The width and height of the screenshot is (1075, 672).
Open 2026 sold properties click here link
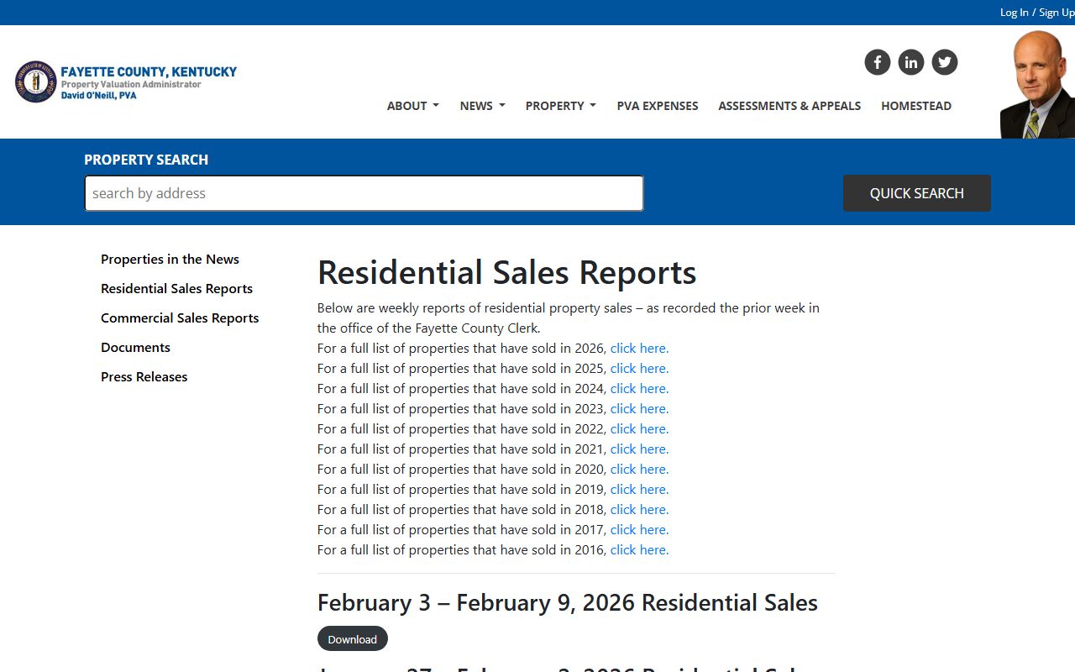point(639,349)
